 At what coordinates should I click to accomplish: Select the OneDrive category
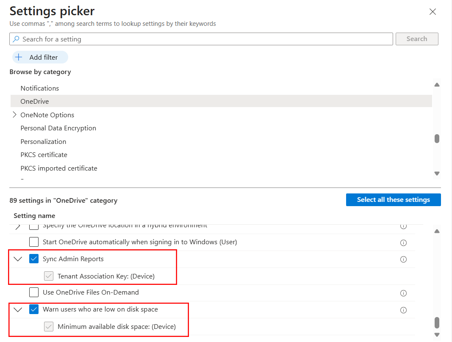(x=221, y=101)
